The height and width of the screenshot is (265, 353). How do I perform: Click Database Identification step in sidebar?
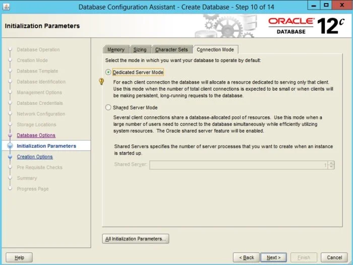pos(41,82)
